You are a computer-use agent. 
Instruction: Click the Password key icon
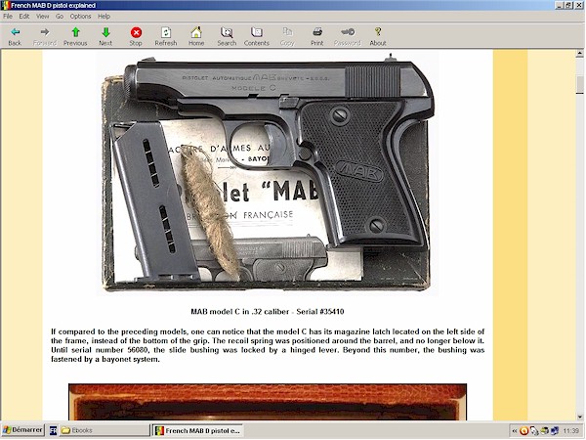(x=348, y=32)
